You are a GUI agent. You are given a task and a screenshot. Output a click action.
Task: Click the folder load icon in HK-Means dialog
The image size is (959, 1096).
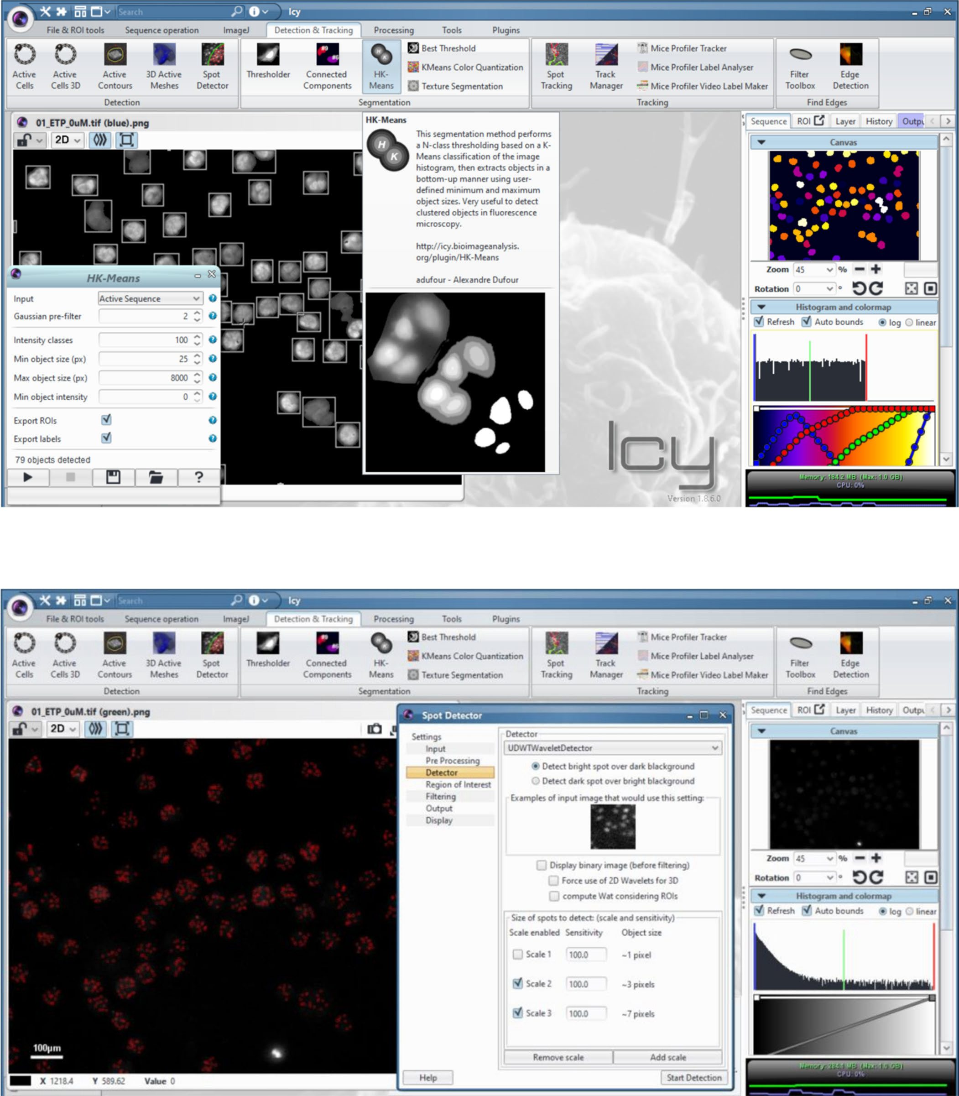[x=156, y=477]
